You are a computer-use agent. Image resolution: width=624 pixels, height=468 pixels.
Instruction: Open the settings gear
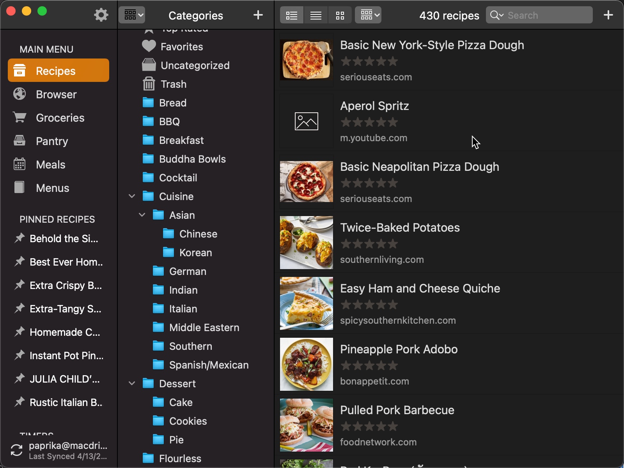tap(101, 15)
